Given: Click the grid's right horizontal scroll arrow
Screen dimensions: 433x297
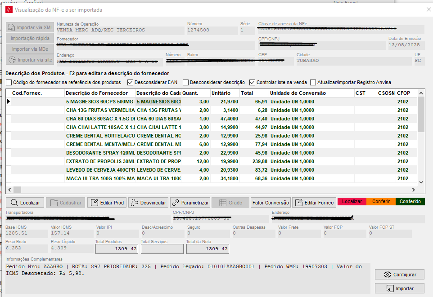Looking at the screenshot, I should point(415,190).
